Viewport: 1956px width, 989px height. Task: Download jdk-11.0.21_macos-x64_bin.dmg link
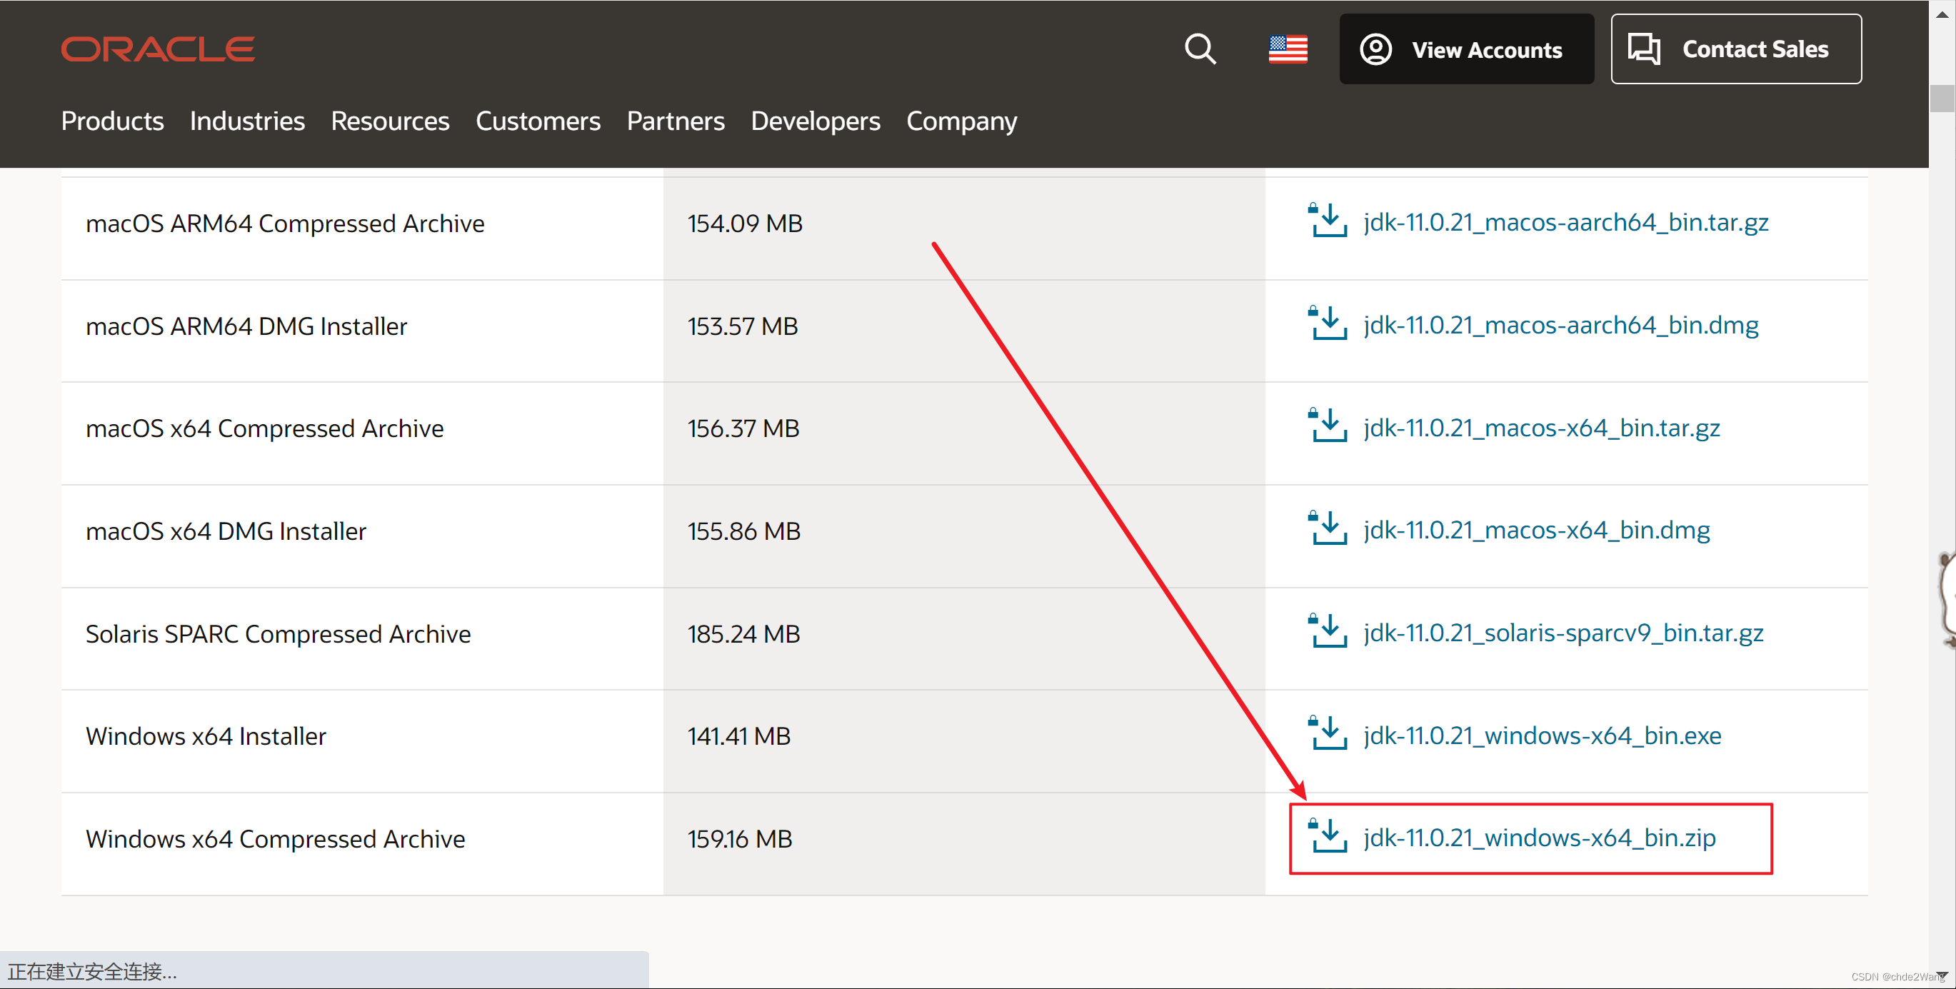pyautogui.click(x=1536, y=530)
